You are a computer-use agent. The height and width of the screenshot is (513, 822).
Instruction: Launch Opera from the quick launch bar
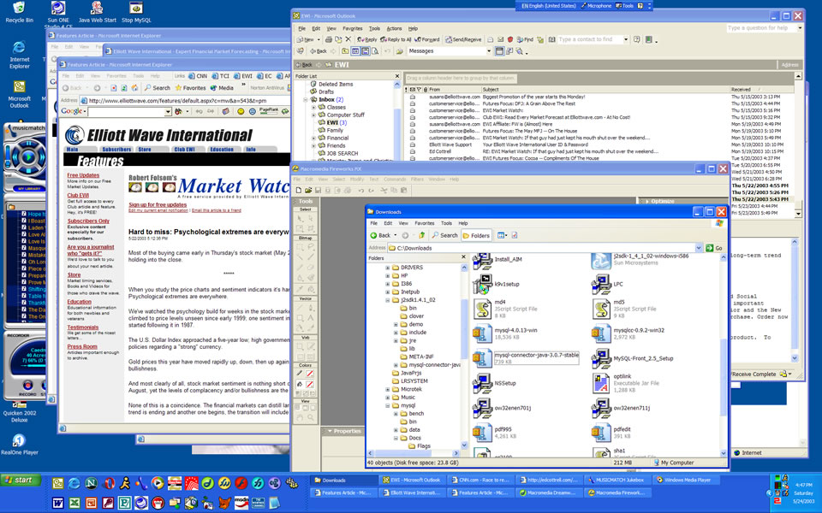(x=109, y=482)
